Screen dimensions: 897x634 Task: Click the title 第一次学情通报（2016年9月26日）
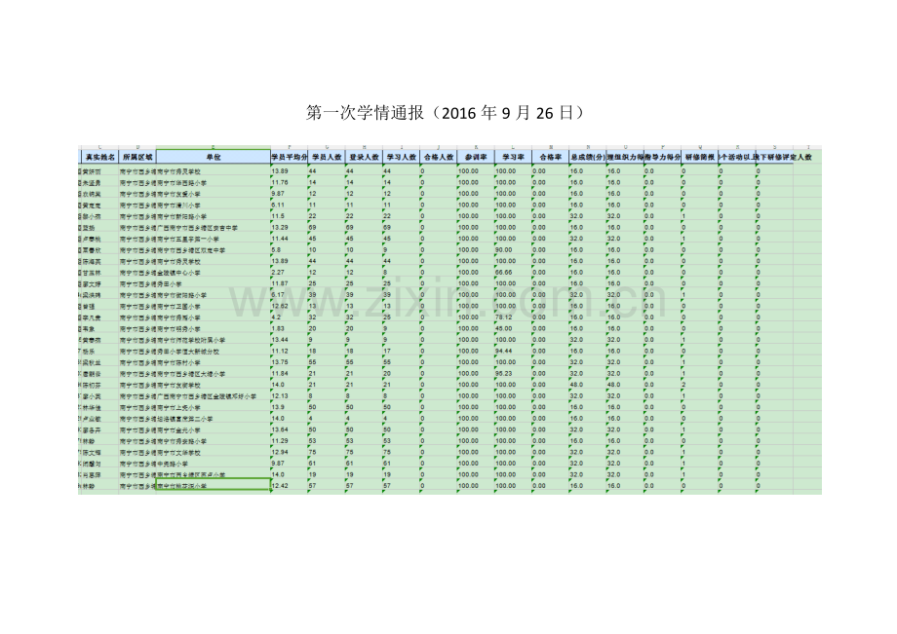(x=446, y=113)
